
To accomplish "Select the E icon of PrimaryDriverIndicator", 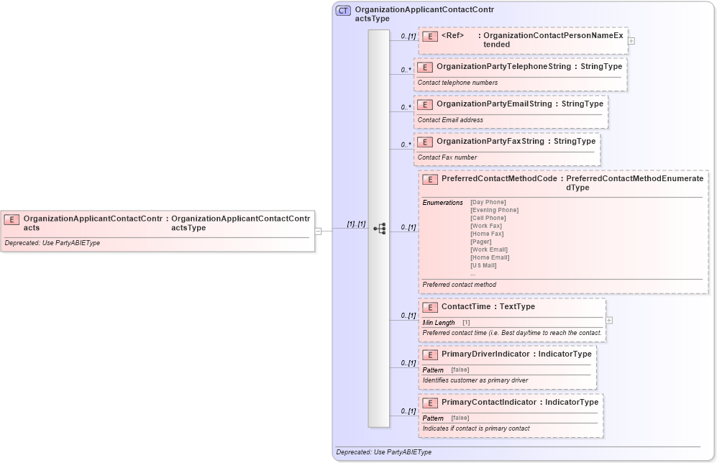I will [430, 354].
